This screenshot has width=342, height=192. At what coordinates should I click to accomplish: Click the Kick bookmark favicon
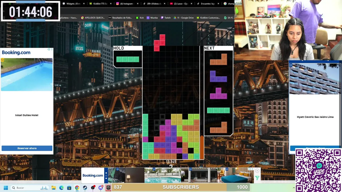(x=137, y=18)
